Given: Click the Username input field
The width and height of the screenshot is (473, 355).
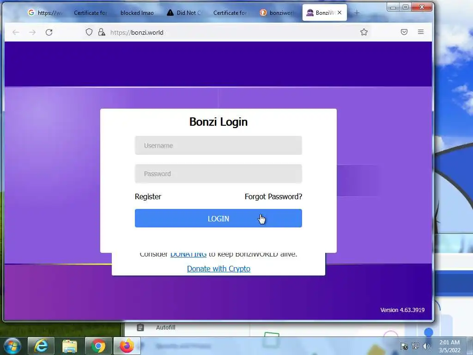Looking at the screenshot, I should [x=218, y=145].
